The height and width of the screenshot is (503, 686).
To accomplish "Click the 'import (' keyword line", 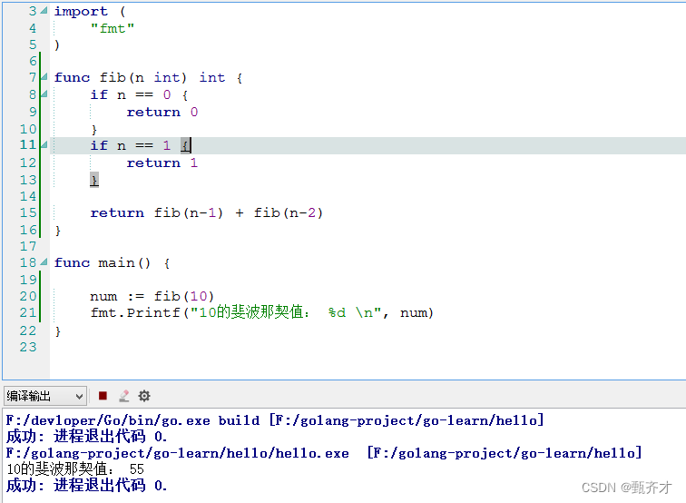I will 90,11.
